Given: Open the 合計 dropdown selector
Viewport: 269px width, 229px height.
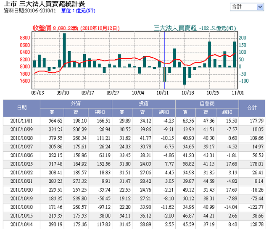Looking at the screenshot, I should pos(247,7).
